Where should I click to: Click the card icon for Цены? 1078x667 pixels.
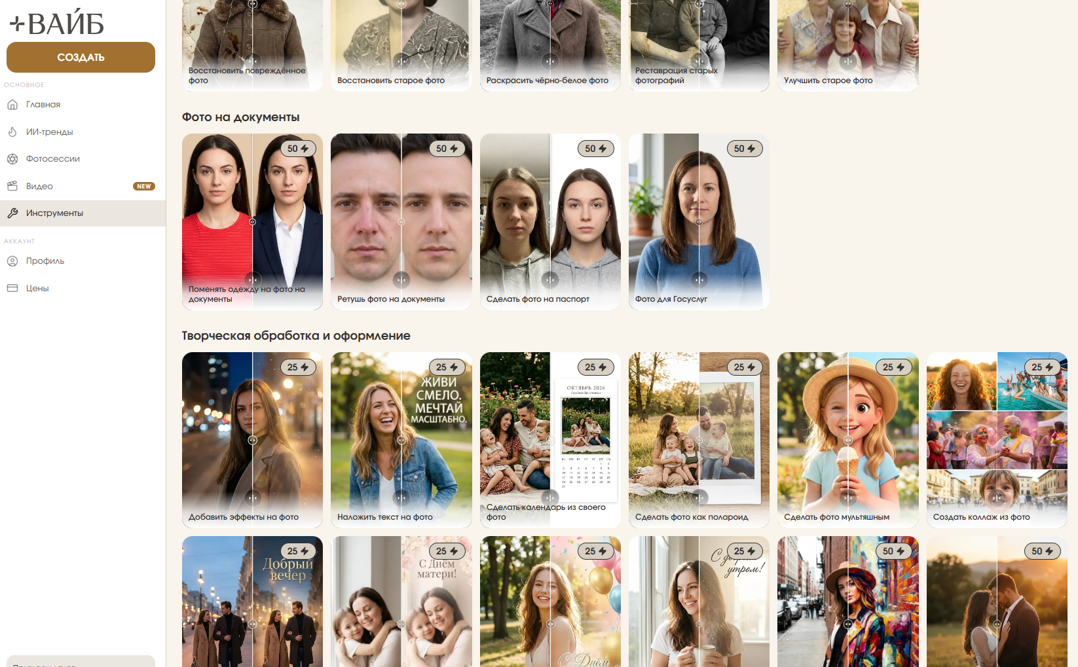pos(12,288)
